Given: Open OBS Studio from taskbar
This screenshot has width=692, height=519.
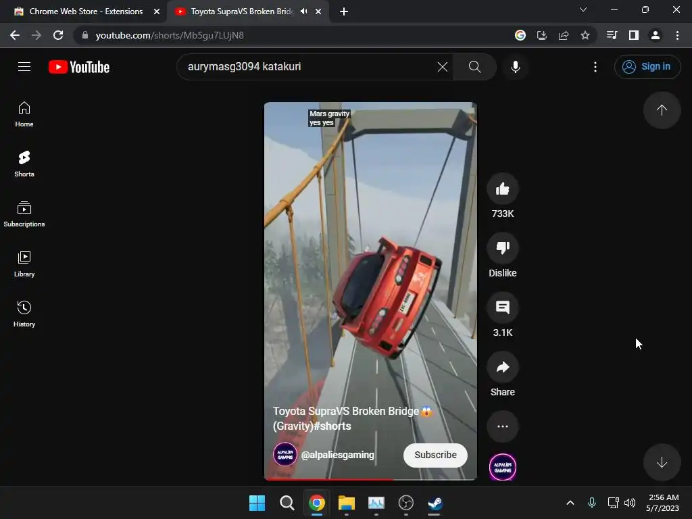Looking at the screenshot, I should click(x=405, y=503).
